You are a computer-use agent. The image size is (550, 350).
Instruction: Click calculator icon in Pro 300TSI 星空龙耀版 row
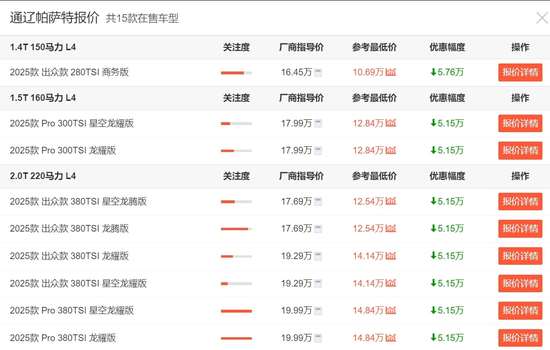318,124
